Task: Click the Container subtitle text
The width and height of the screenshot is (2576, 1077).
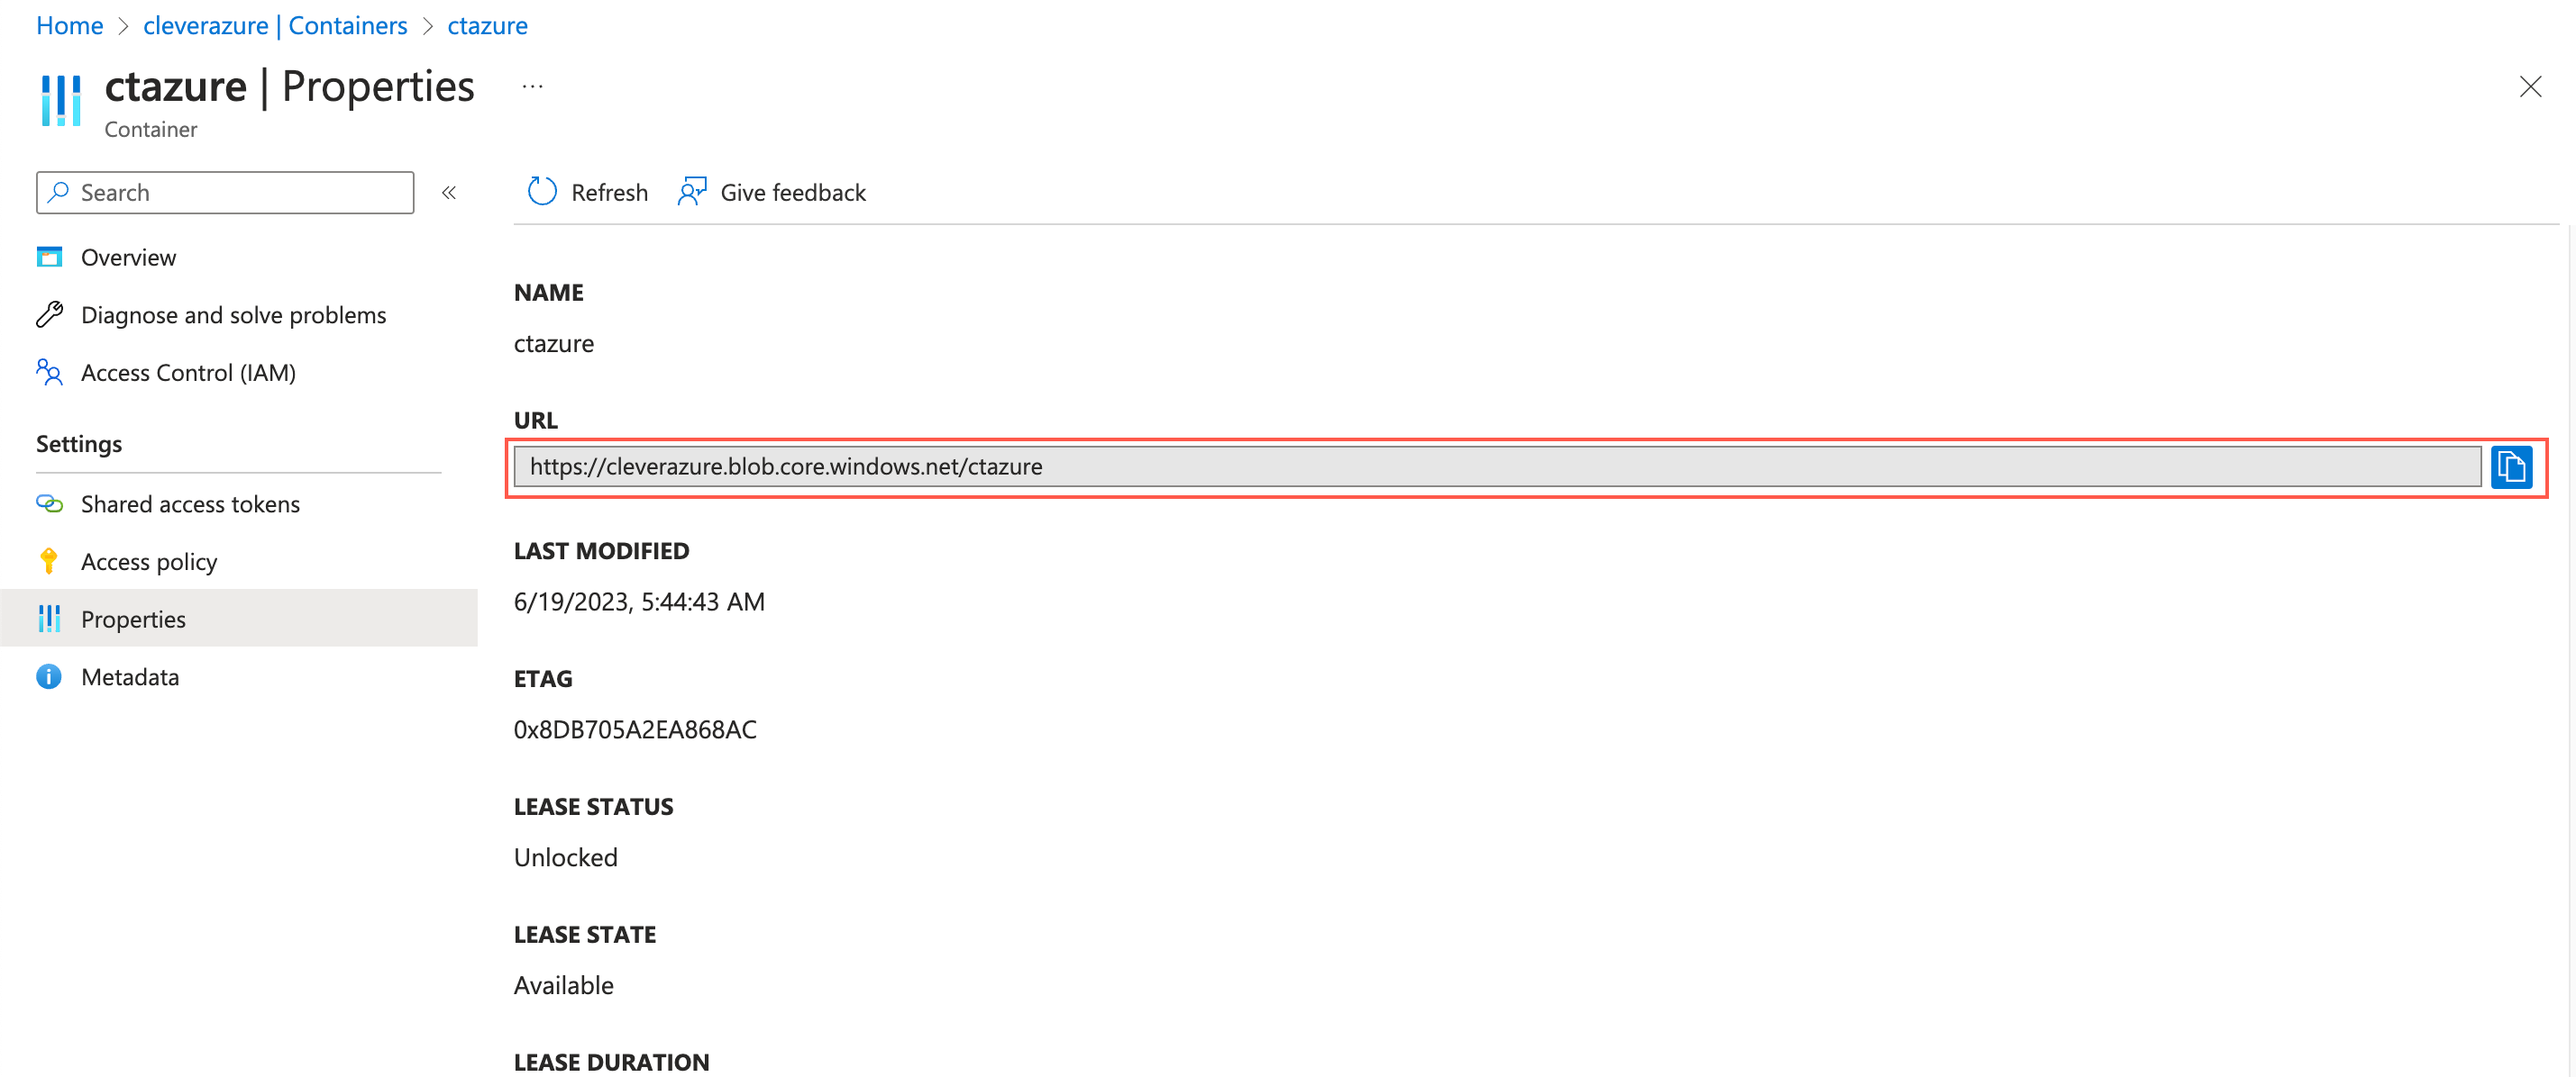Action: coord(151,129)
